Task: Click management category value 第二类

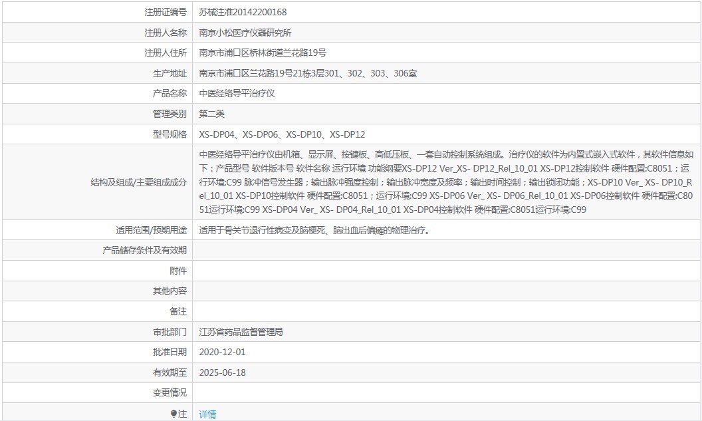Action: click(212, 114)
